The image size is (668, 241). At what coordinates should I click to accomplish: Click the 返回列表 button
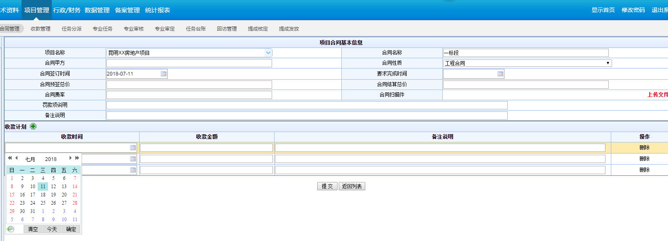pos(352,186)
